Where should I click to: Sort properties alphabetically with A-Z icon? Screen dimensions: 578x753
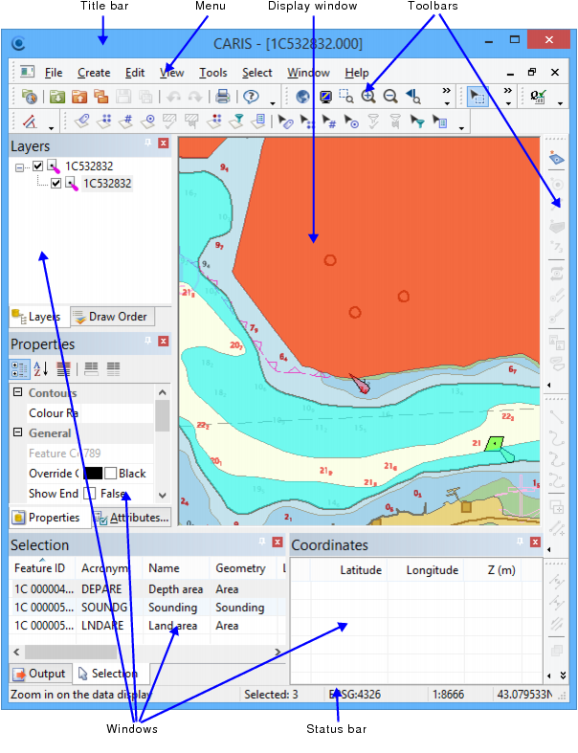[41, 367]
